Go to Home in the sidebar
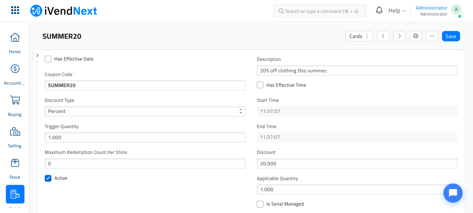 point(15,43)
